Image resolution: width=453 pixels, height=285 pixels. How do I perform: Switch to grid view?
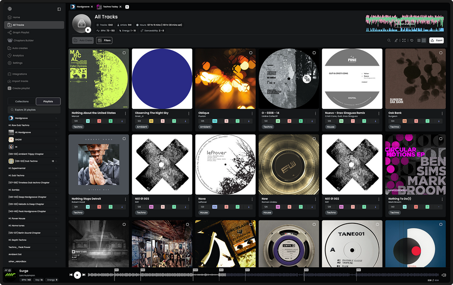pyautogui.click(x=424, y=40)
